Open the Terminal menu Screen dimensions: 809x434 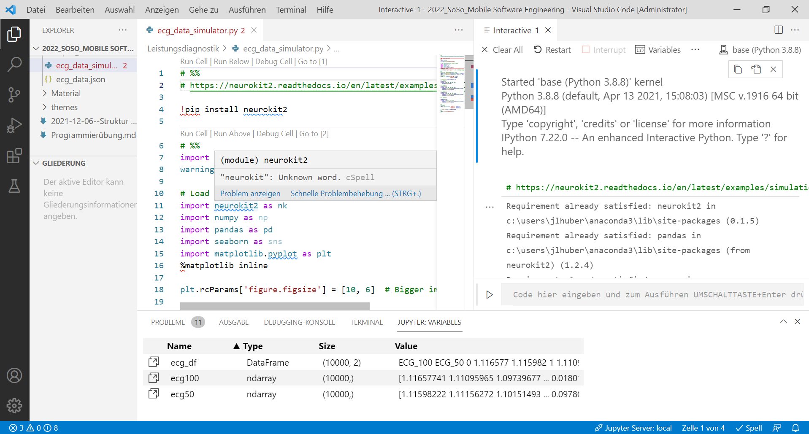pos(291,10)
